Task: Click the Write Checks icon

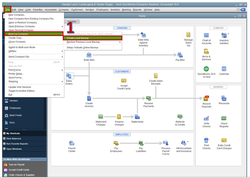Action: click(x=206, y=118)
